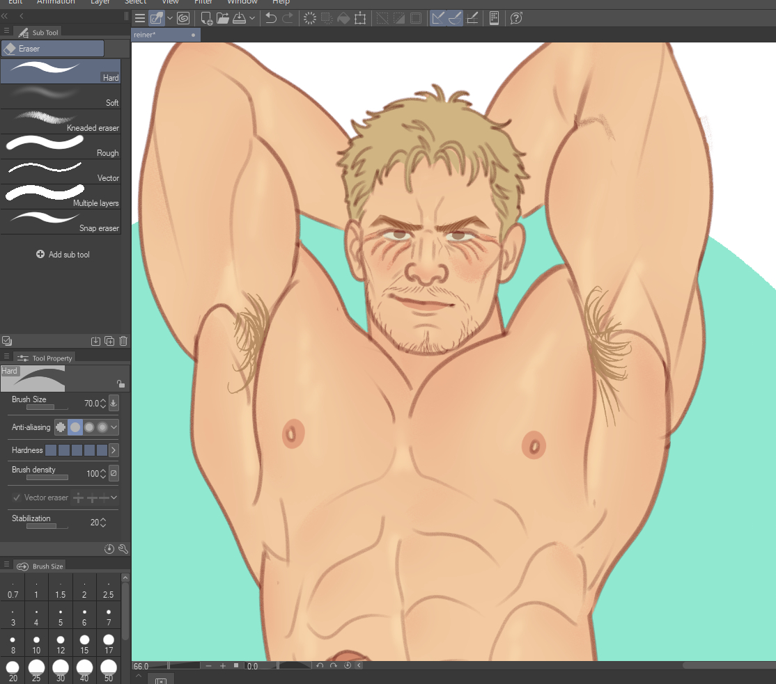Duplicate the sub tool with the copy icon
Viewport: 776px width, 684px height.
[109, 341]
